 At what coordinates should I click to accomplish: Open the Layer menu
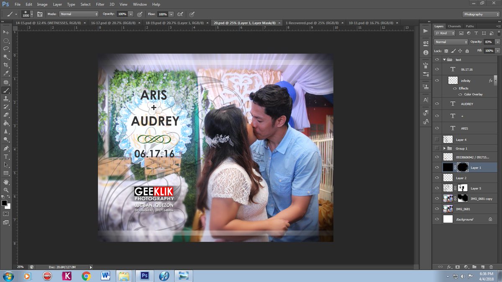click(57, 4)
